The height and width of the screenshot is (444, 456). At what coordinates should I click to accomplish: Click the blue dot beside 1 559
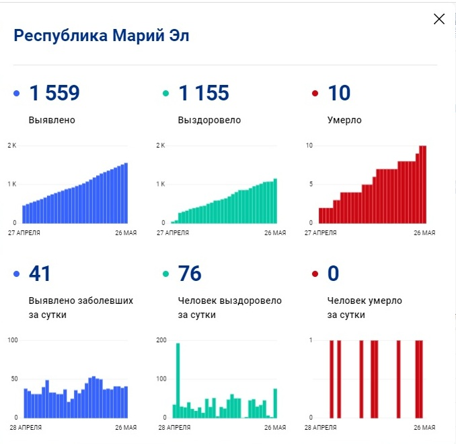point(17,94)
